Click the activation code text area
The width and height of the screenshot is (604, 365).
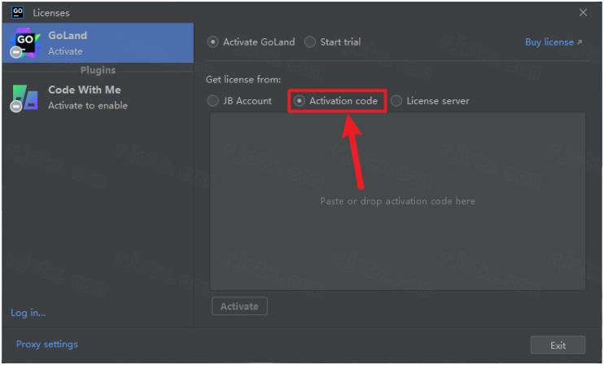pyautogui.click(x=397, y=201)
